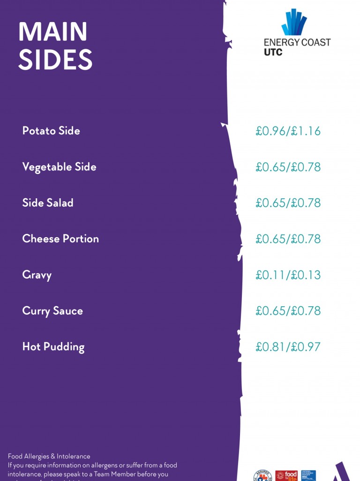Select the Hot Pudding item
This screenshot has width=360, height=481.
(53, 347)
